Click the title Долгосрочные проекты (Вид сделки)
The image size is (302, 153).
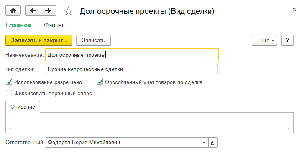tap(147, 11)
